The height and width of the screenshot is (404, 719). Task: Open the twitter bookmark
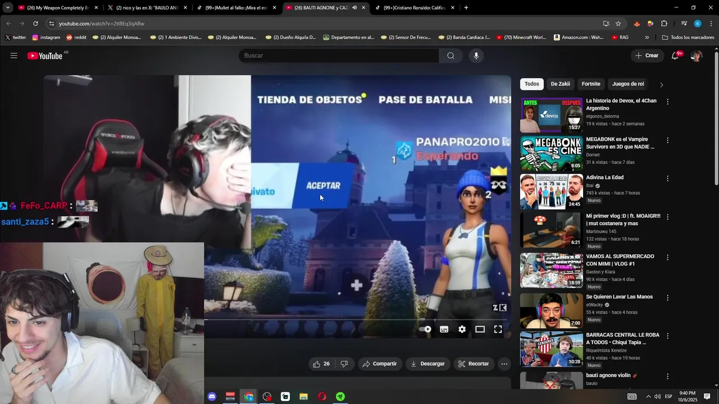point(16,38)
